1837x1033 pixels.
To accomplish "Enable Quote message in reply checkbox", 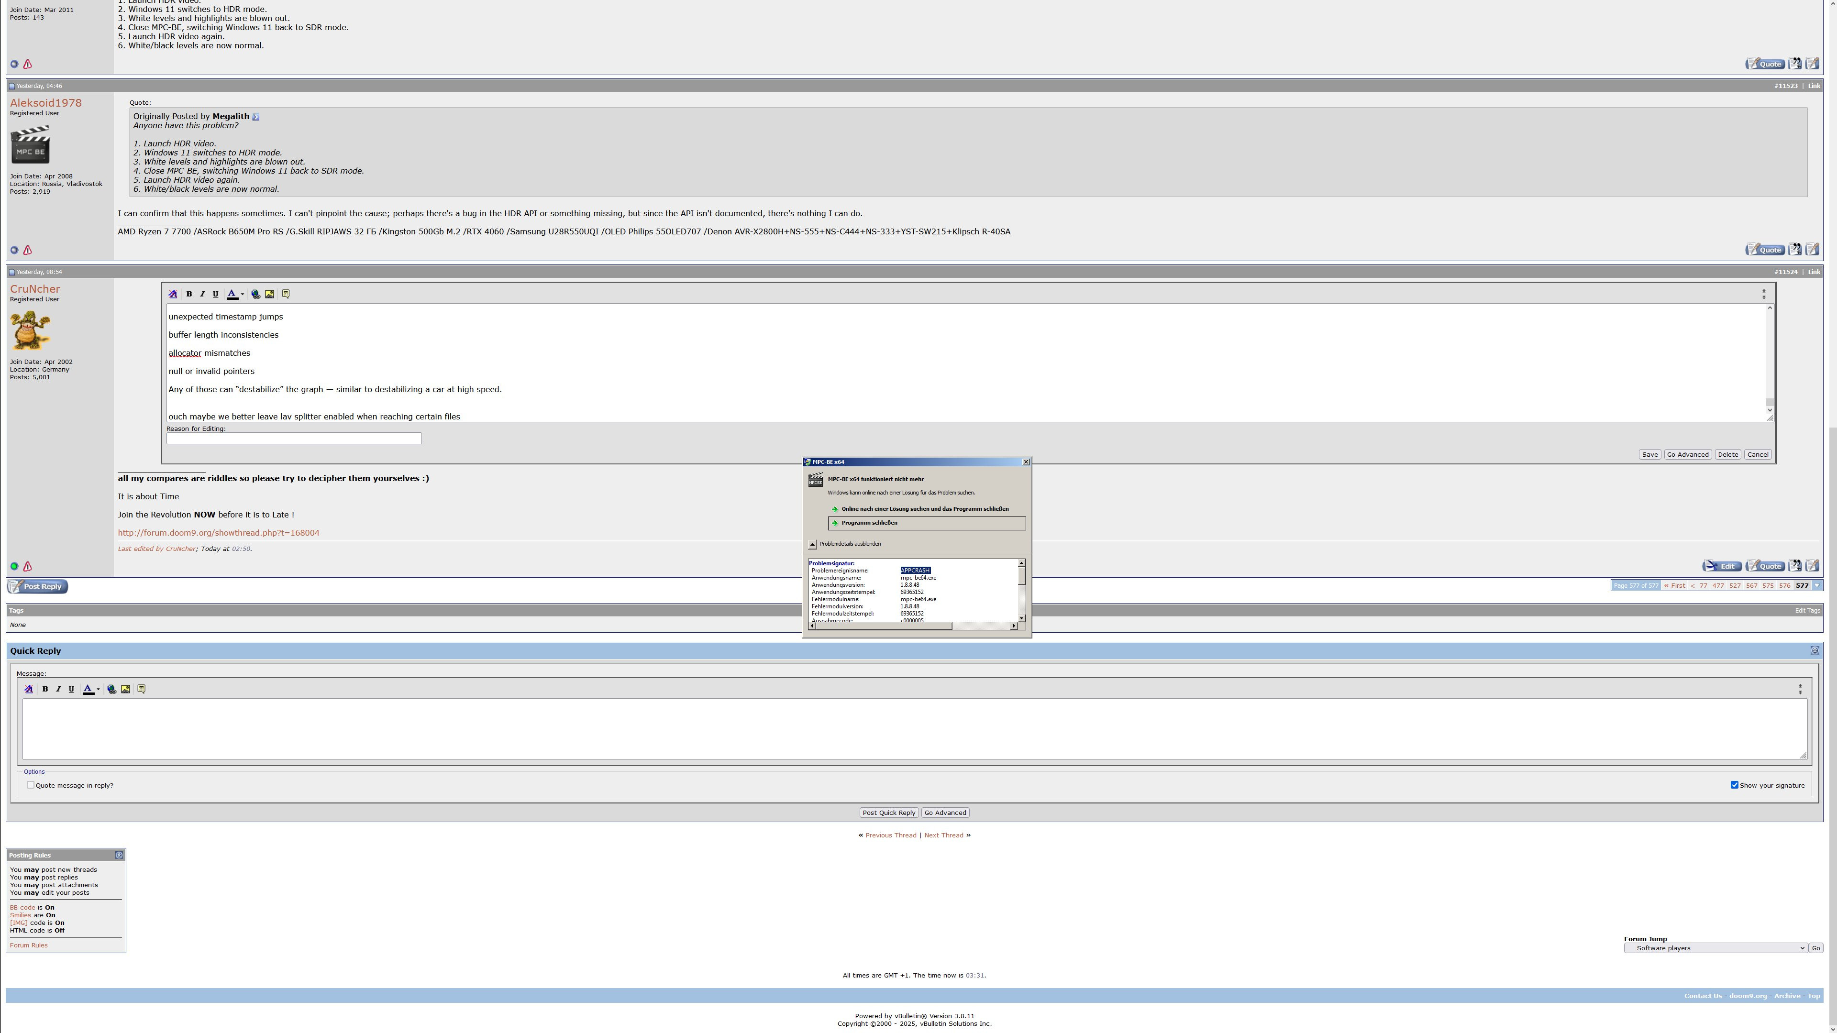I will tap(31, 785).
